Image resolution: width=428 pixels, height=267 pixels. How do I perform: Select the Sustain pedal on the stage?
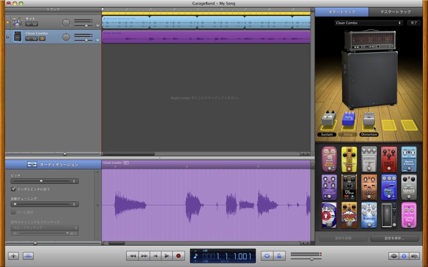329,119
